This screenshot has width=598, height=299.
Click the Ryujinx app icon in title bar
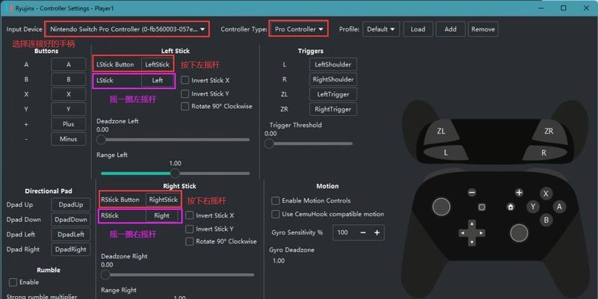pos(7,8)
